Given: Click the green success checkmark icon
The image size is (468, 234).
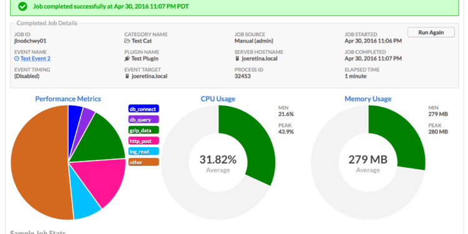Looking at the screenshot, I should click(x=22, y=6).
